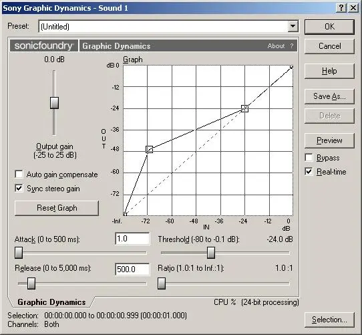Click the Release slider thumb
Image resolution: width=362 pixels, height=335 pixels.
(31, 284)
